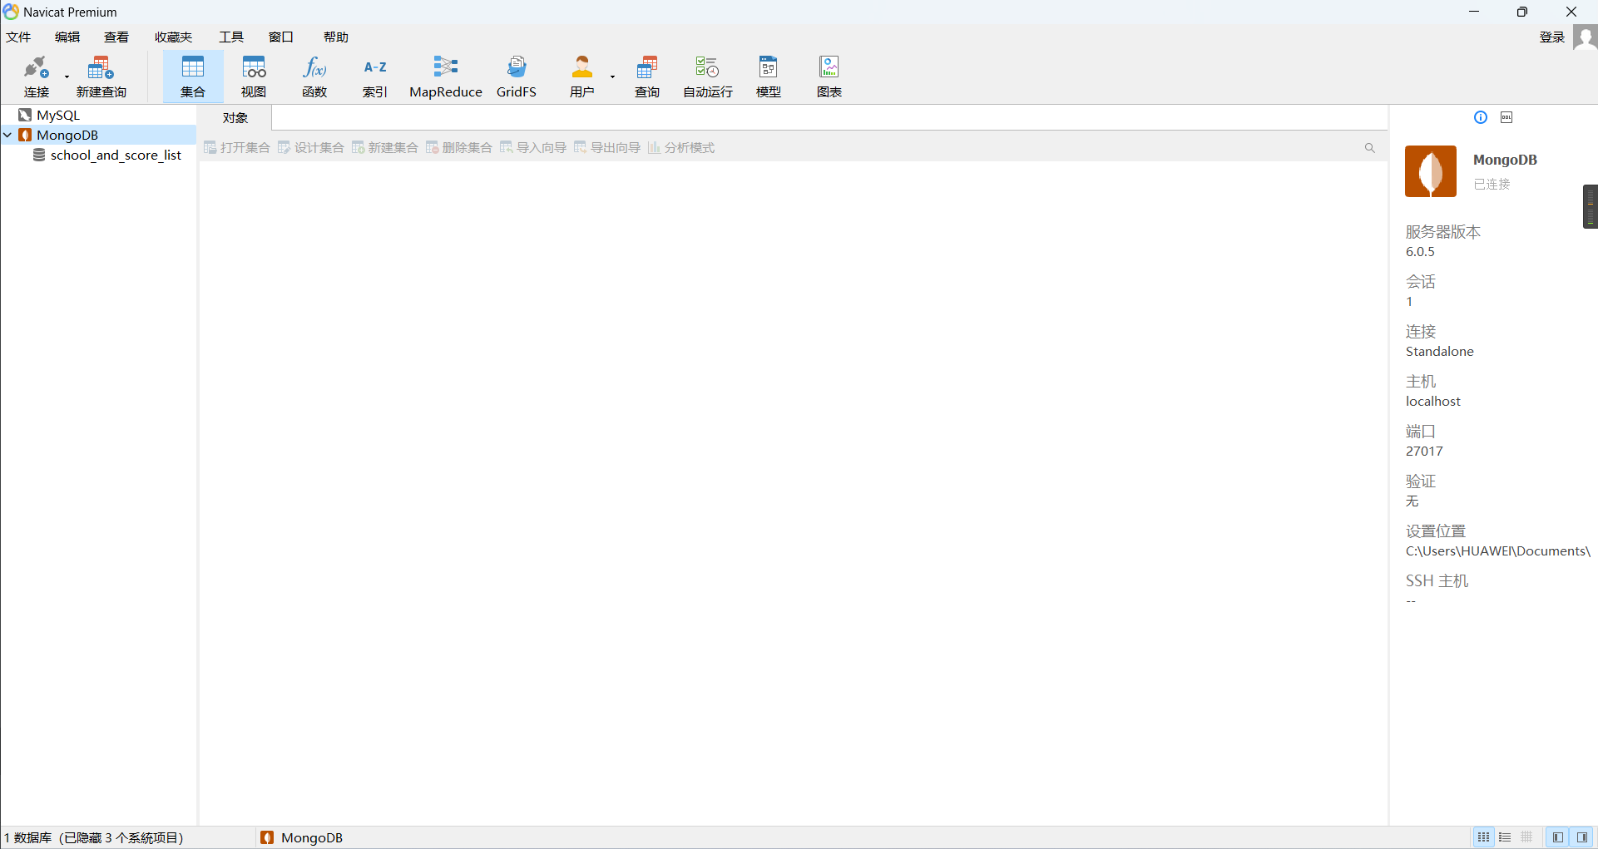Image resolution: width=1598 pixels, height=849 pixels.
Task: Select the MongoDB connection in tree
Action: coord(67,135)
